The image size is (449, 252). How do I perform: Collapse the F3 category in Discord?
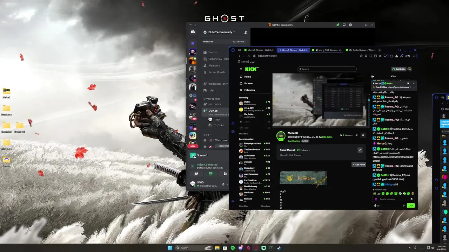pyautogui.click(x=207, y=135)
